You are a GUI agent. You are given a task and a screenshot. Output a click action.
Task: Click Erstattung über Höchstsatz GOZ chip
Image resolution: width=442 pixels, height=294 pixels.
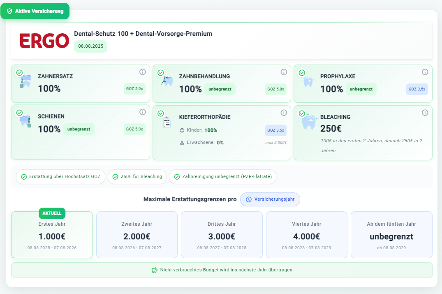click(60, 177)
